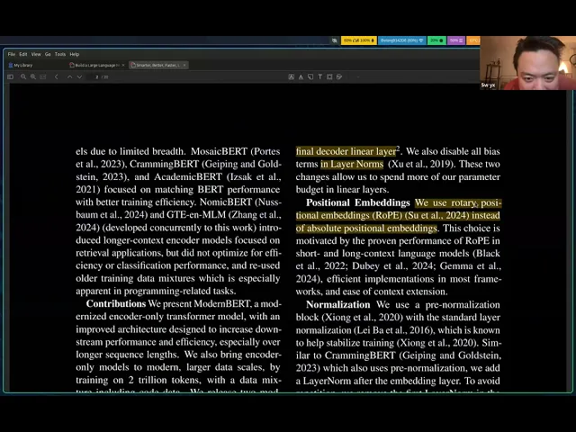Select the draw ink tool
Screen dimensions: 576x432
click(x=339, y=76)
